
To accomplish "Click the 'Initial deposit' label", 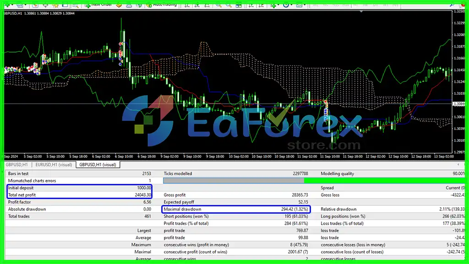I will [21, 188].
